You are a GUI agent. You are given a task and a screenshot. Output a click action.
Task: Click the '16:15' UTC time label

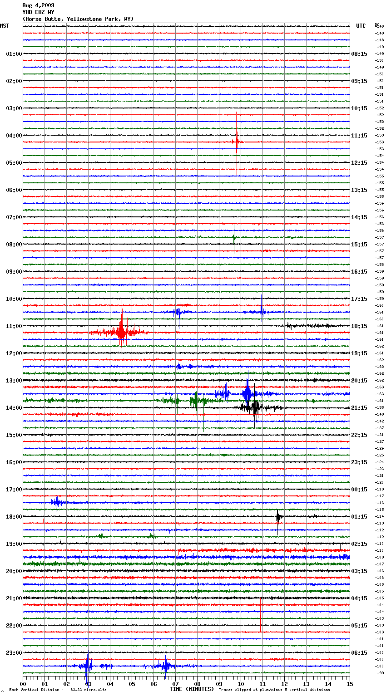(x=359, y=272)
